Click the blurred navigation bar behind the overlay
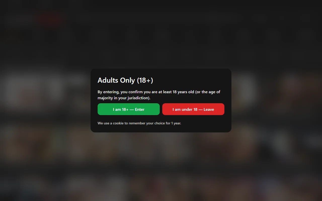Image resolution: width=322 pixels, height=201 pixels. coord(161,35)
